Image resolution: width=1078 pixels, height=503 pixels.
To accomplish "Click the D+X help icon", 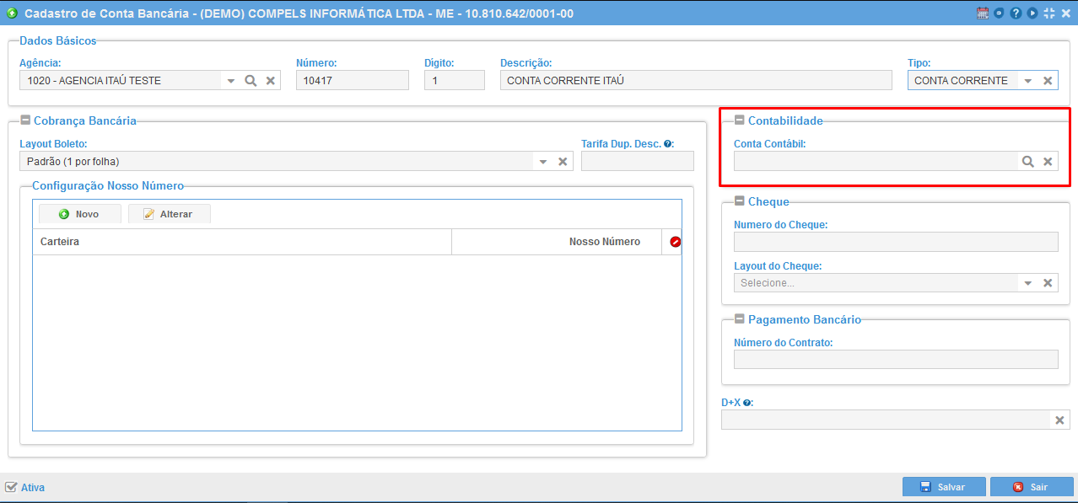I will tap(747, 403).
